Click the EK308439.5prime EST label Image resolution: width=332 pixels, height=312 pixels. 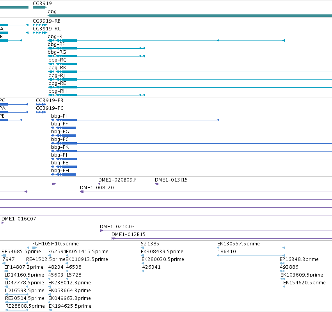click(x=162, y=252)
